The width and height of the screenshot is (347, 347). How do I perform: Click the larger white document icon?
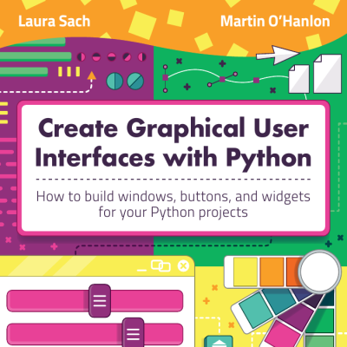[x=328, y=74]
